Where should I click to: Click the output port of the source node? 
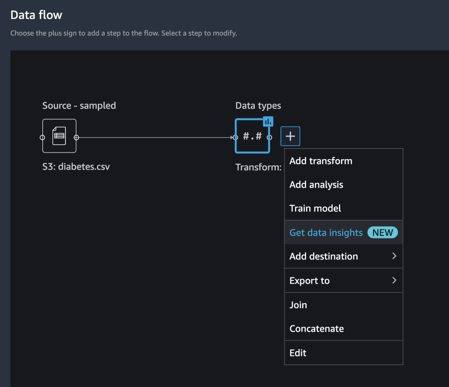[76, 137]
